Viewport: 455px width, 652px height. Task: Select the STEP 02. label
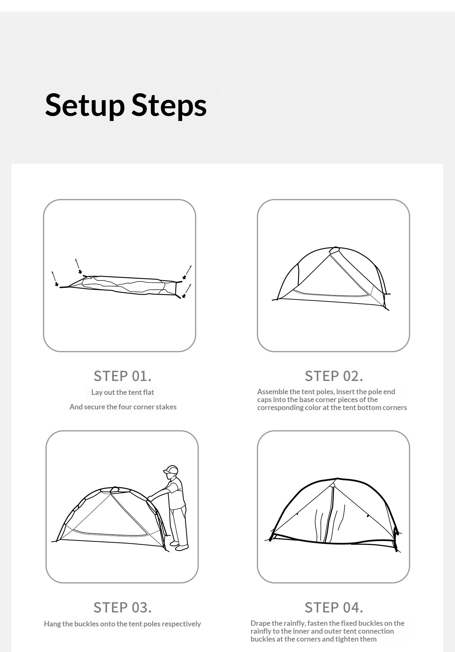coord(334,376)
